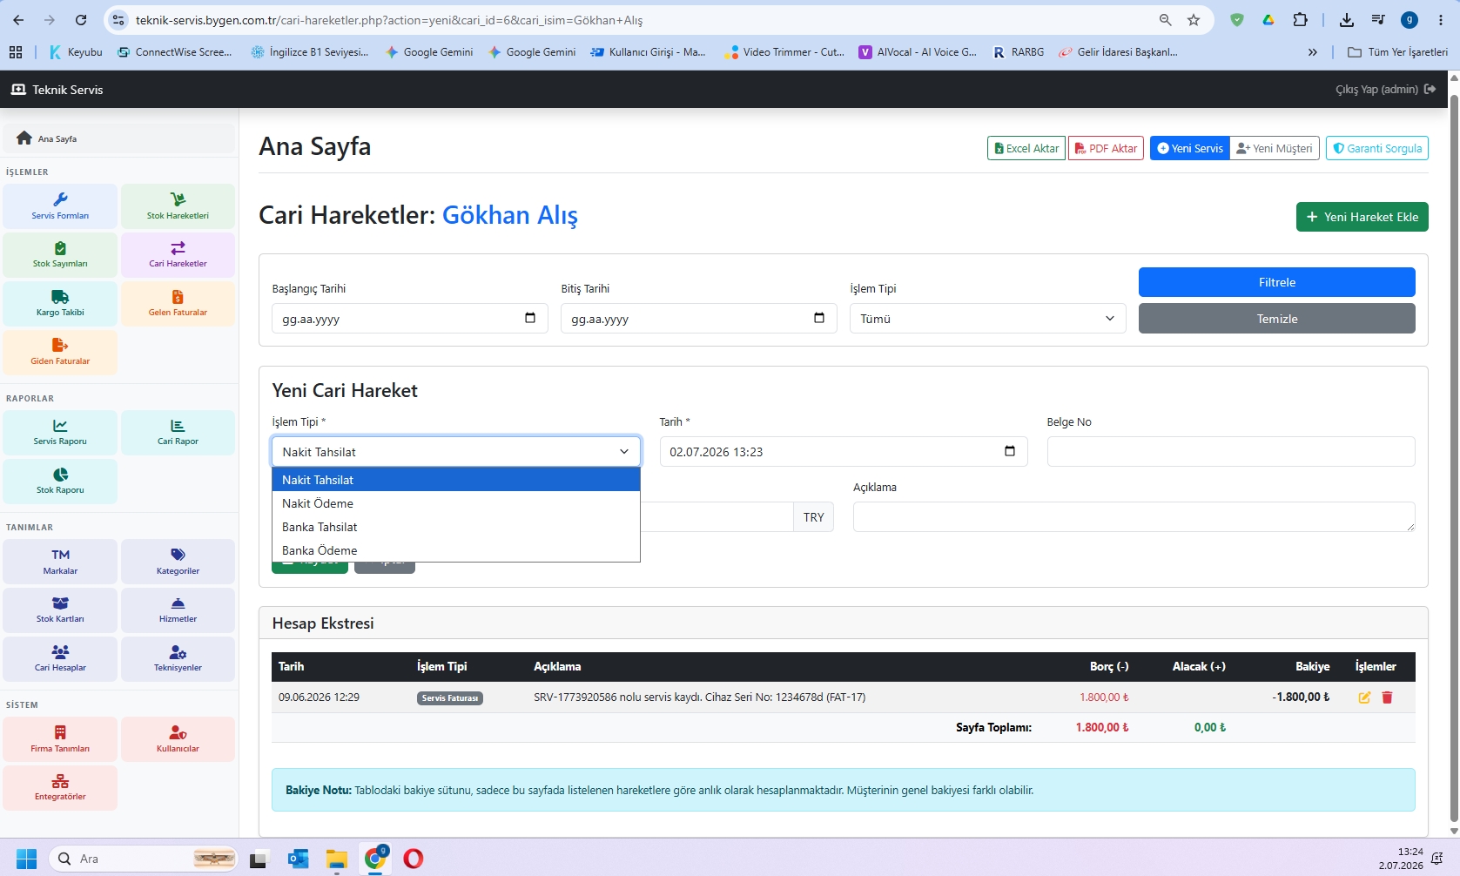This screenshot has height=876, width=1460.
Task: Open Stok Hareketleri cart icon tile
Action: tap(178, 206)
